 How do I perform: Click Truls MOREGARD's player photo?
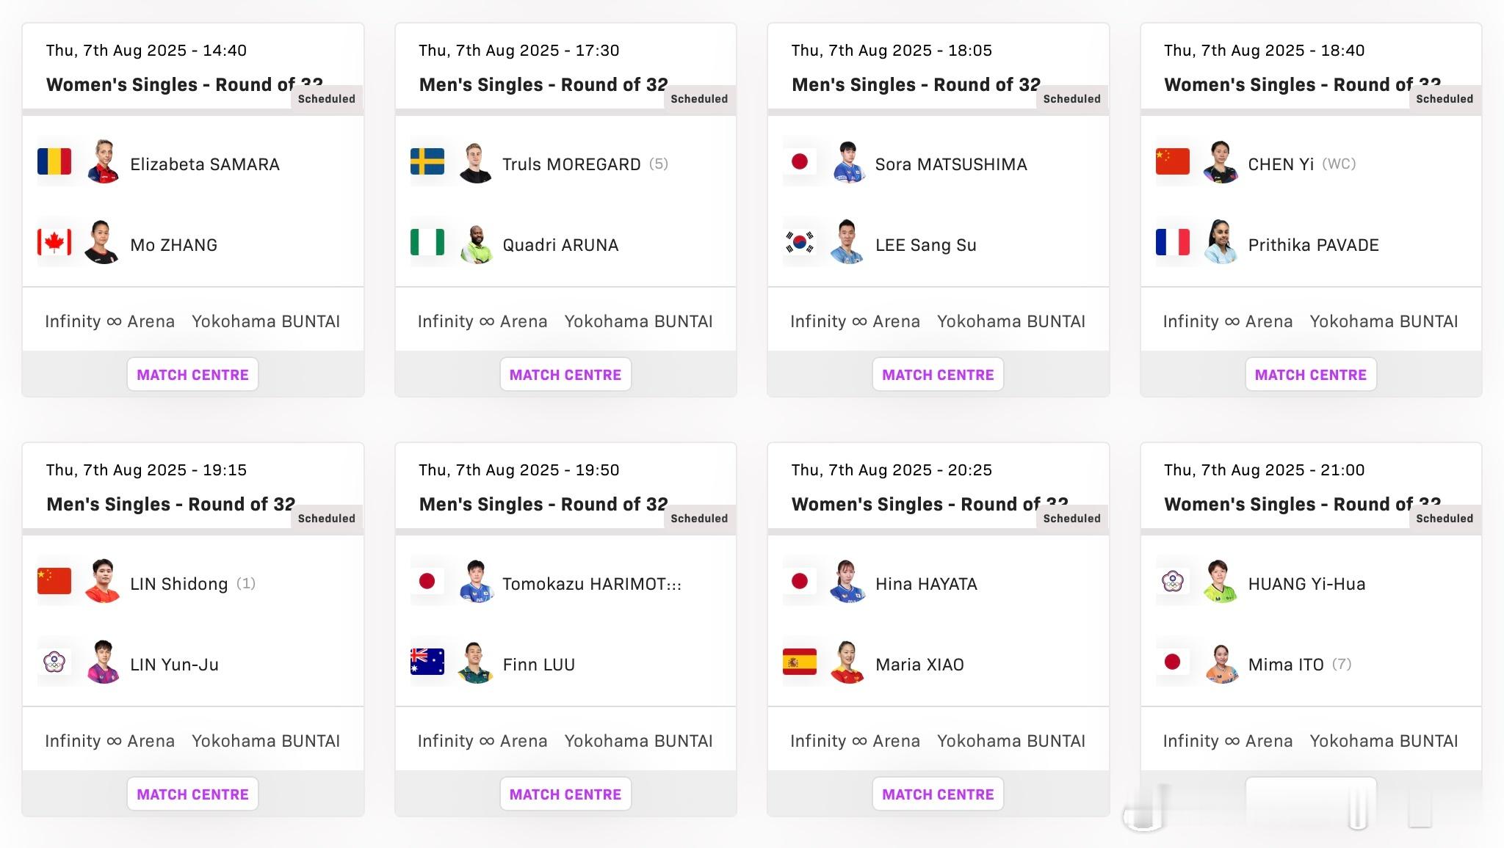(x=476, y=163)
